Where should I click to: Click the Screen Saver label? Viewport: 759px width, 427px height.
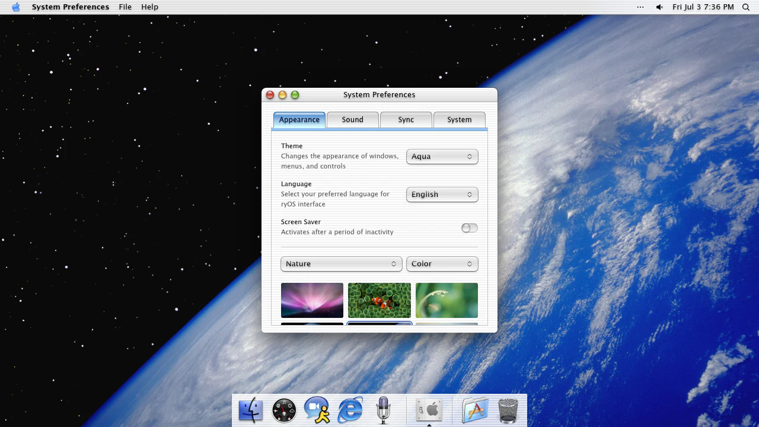pos(301,222)
